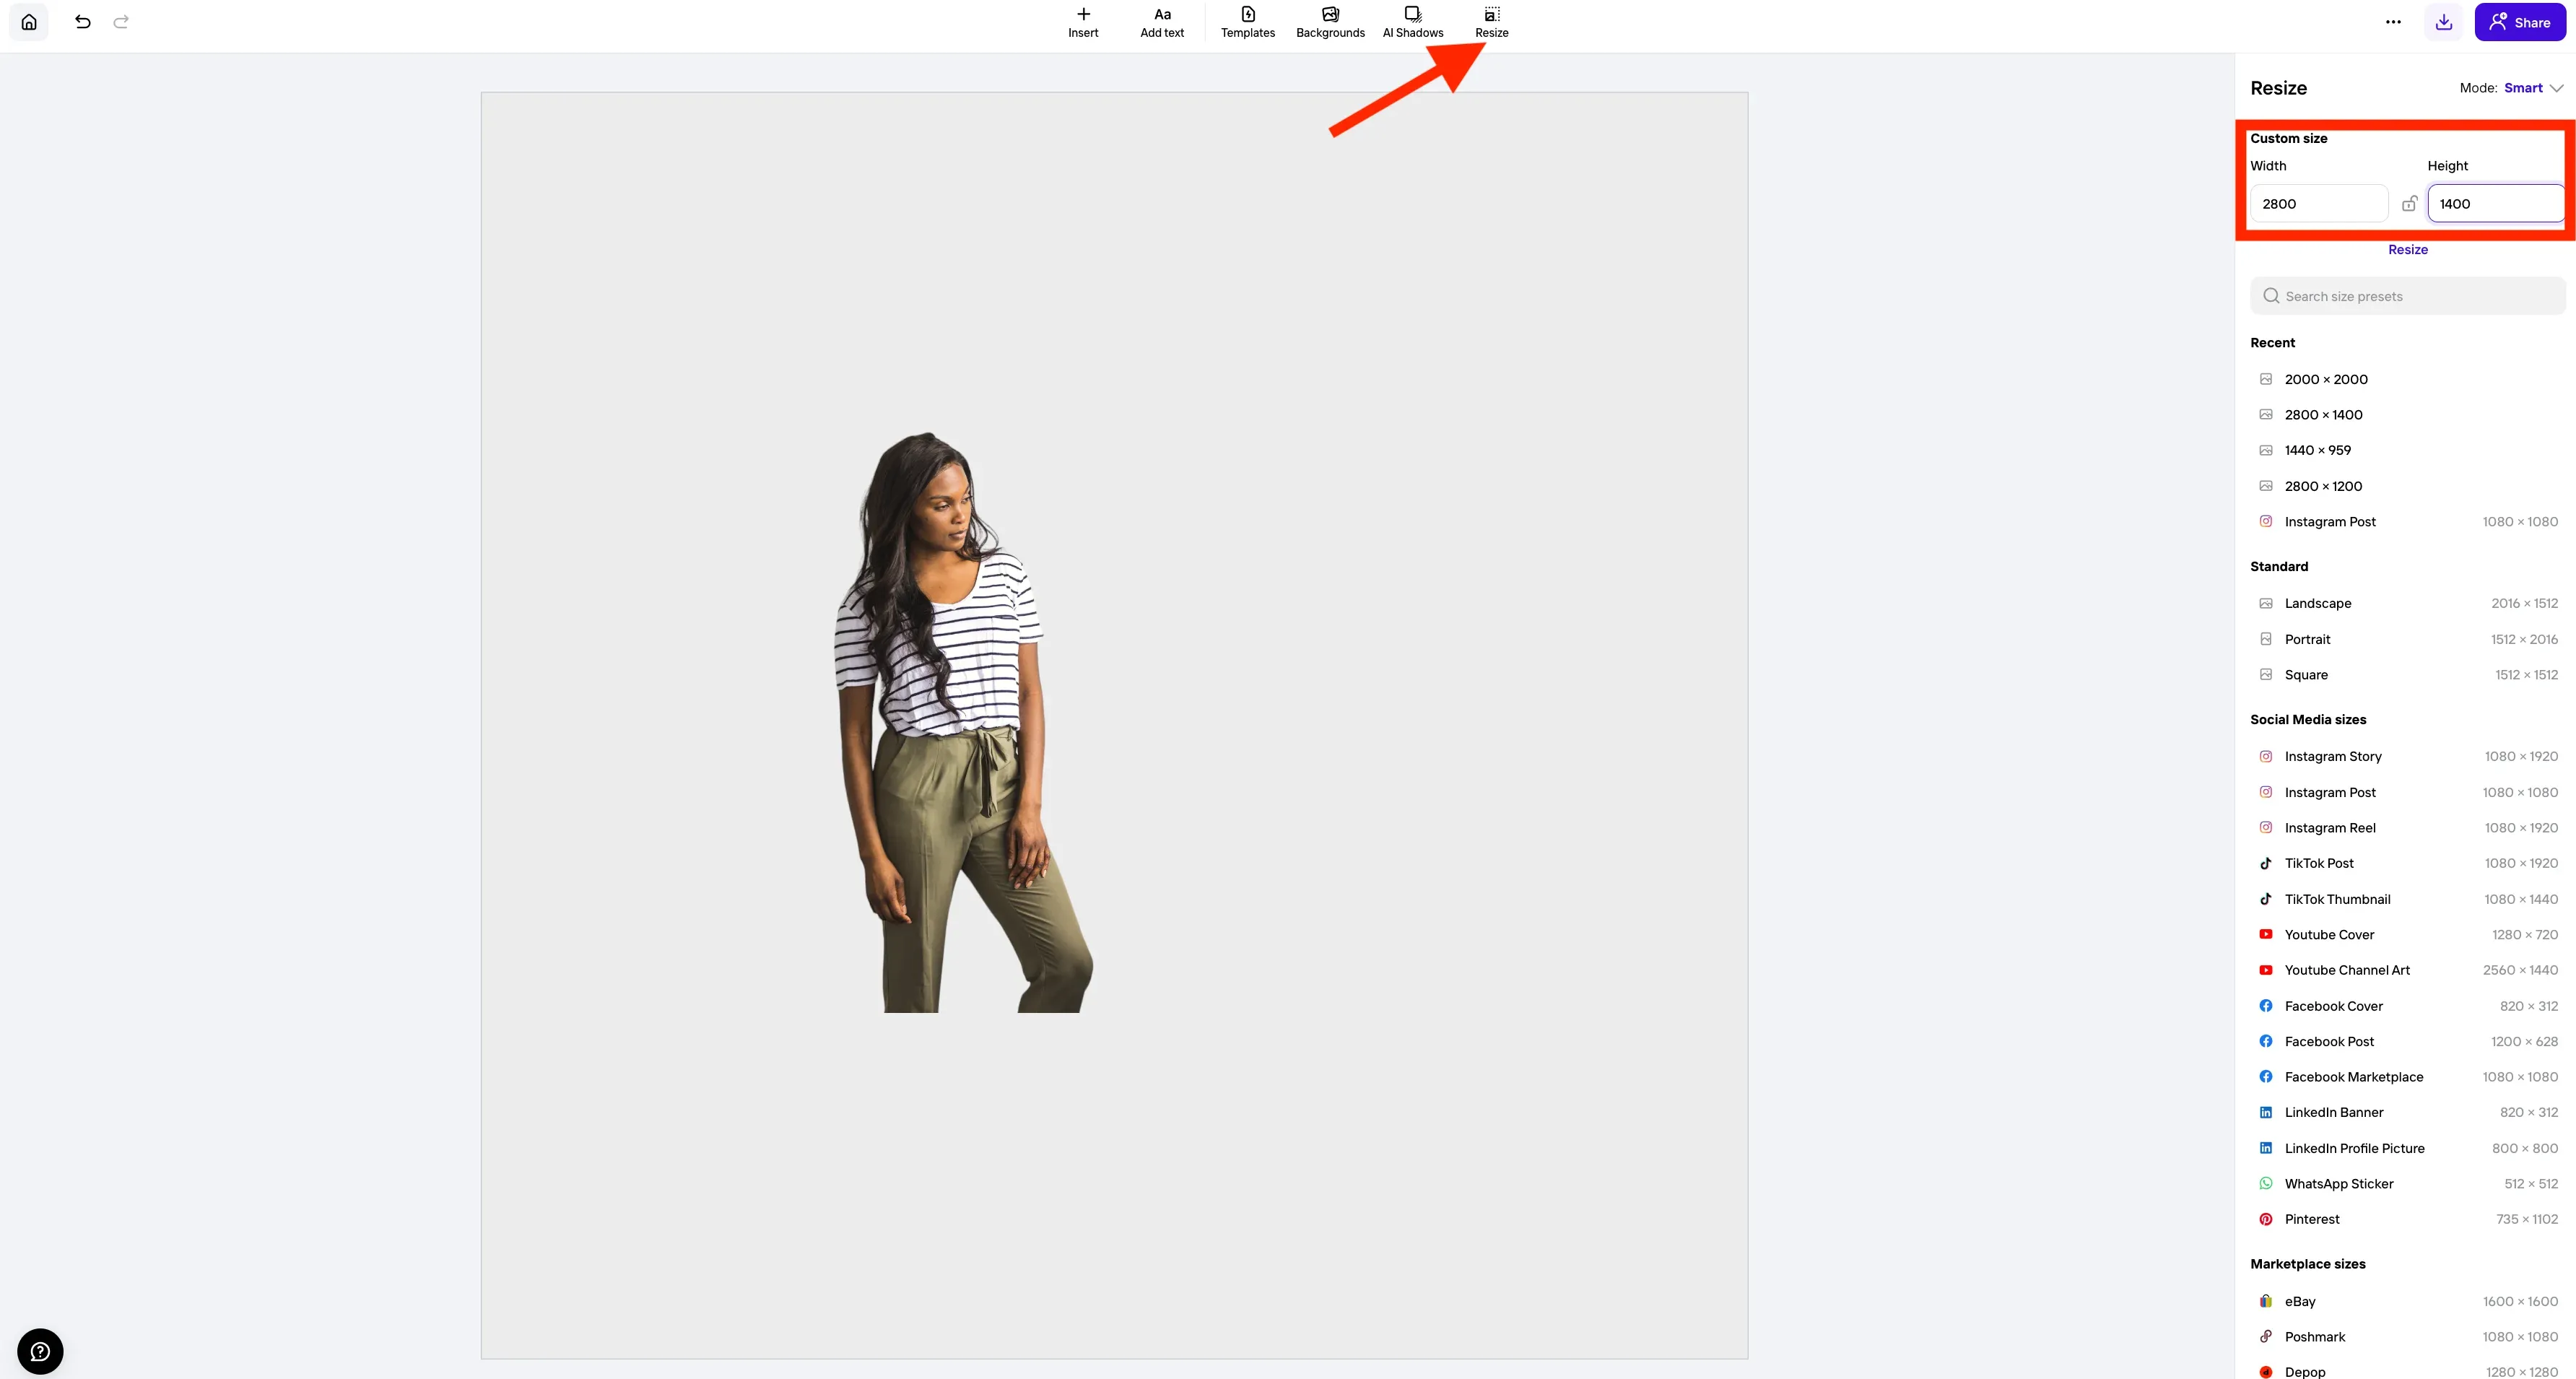Open the help question-mark button
Image resolution: width=2576 pixels, height=1379 pixels.
[40, 1351]
